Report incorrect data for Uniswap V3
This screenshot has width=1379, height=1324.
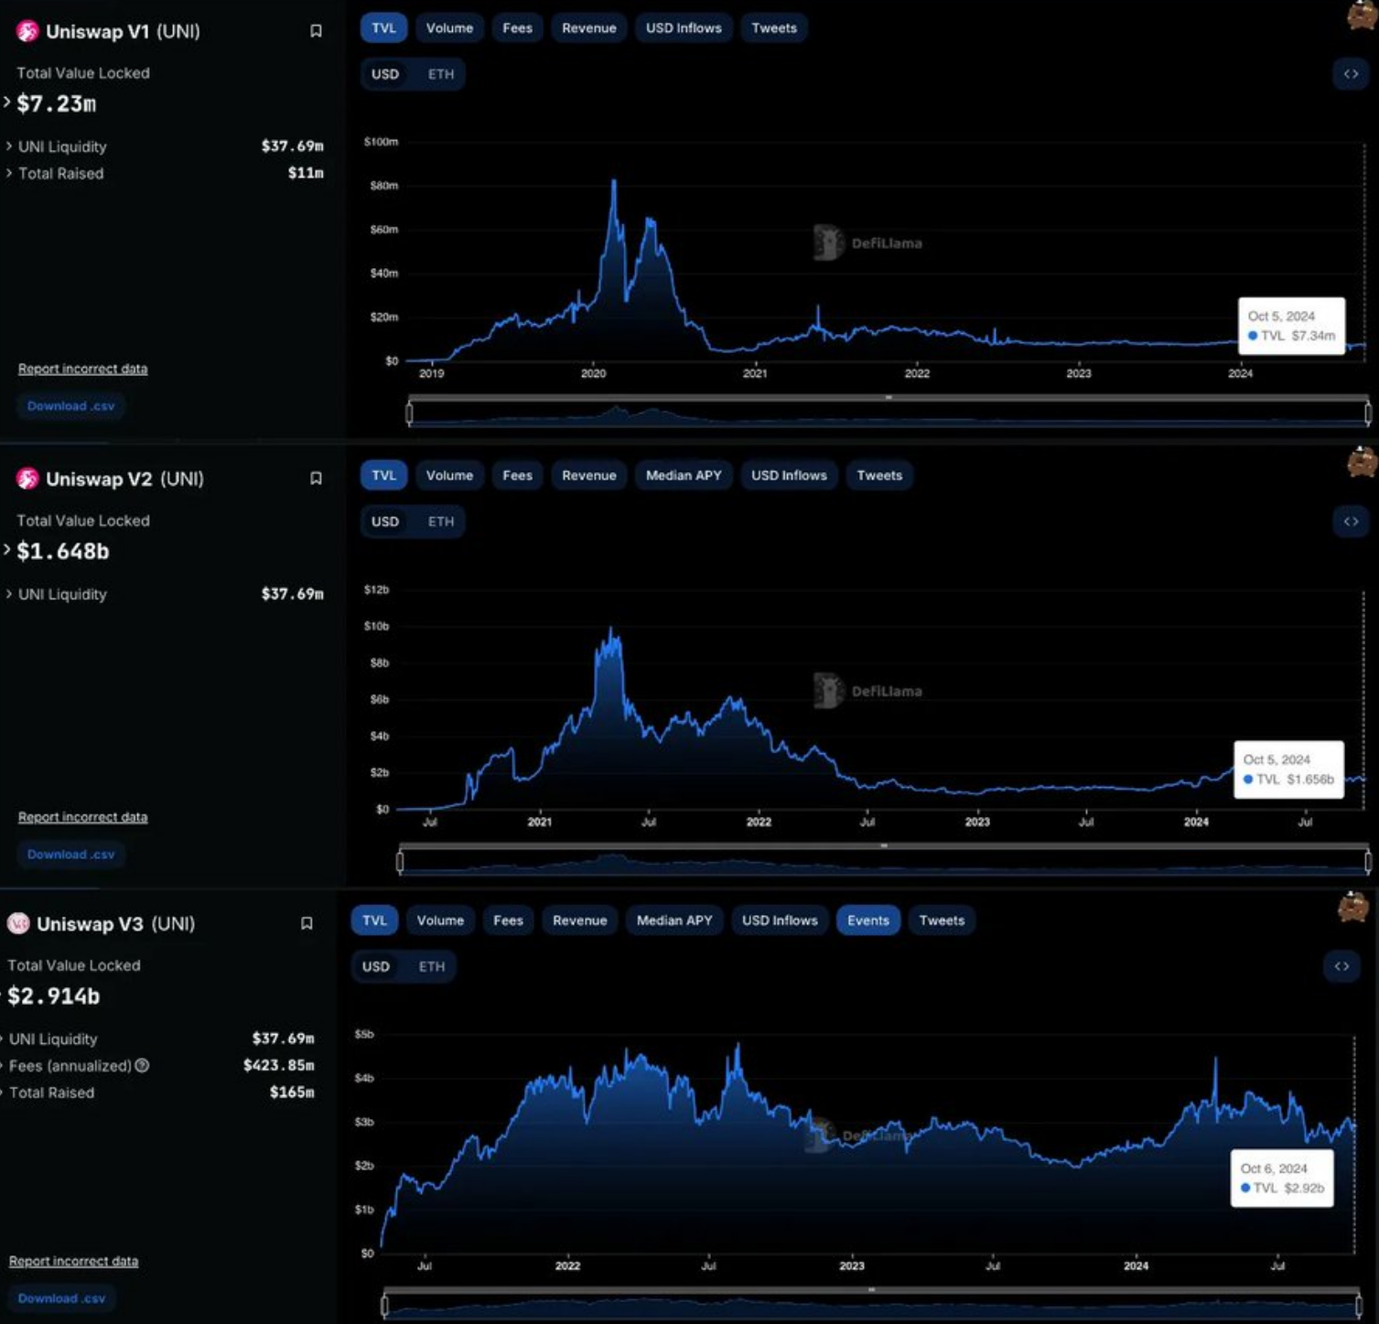(x=73, y=1261)
